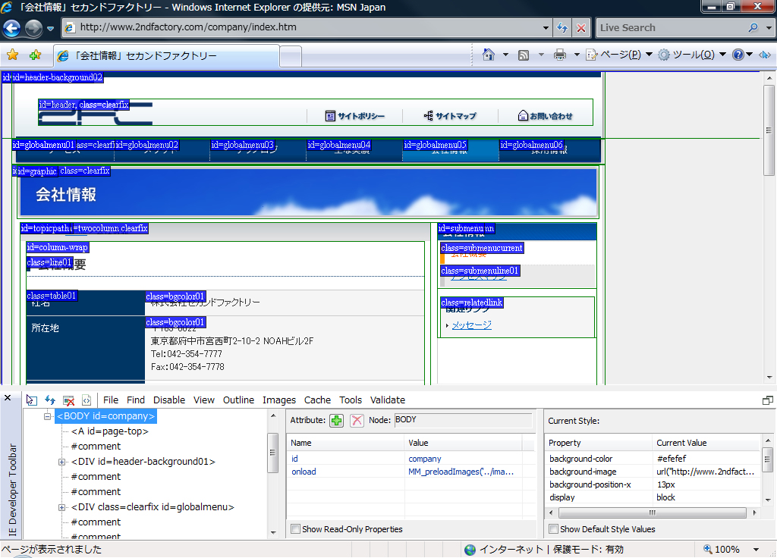Open the developer toolbar Tools menu
The image size is (777, 558).
(x=351, y=400)
